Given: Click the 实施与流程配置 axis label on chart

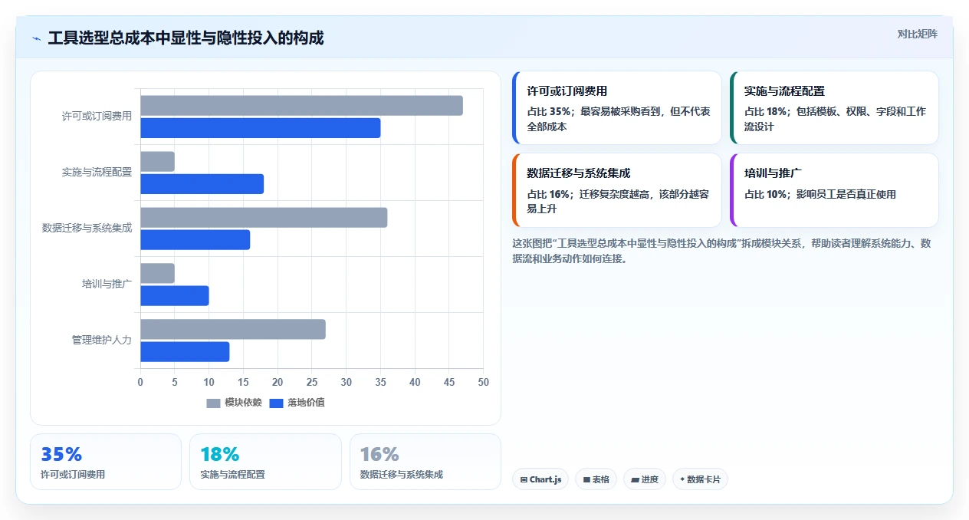Looking at the screenshot, I should [x=97, y=173].
